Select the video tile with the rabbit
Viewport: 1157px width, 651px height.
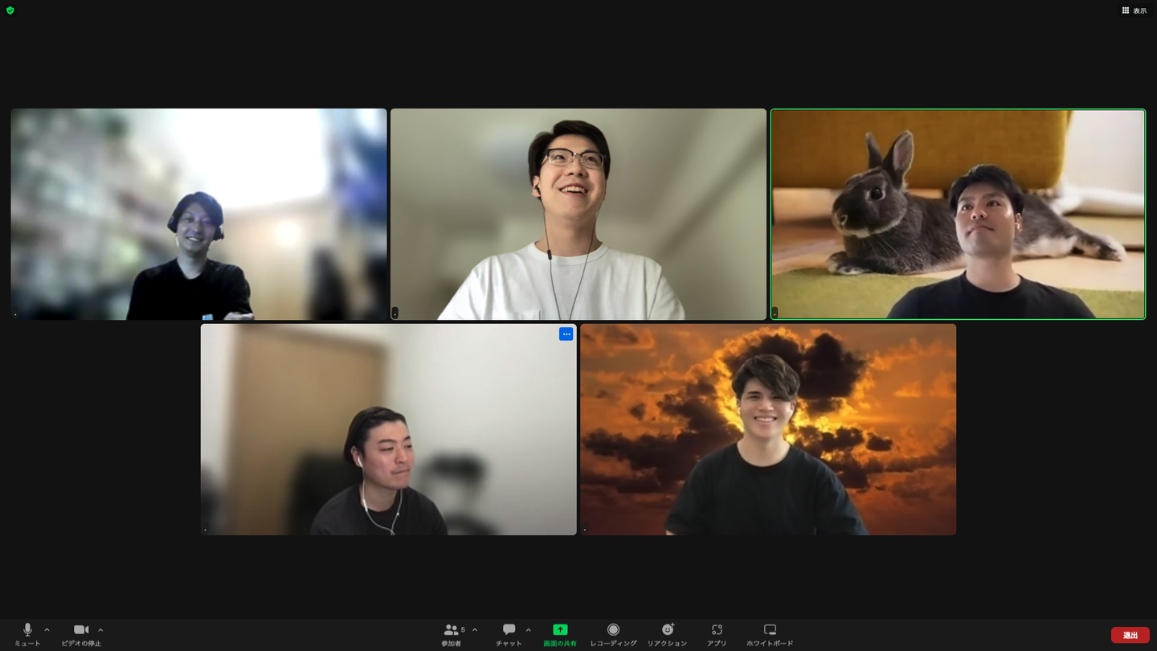tap(958, 215)
